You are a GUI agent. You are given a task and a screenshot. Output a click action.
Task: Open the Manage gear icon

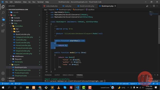(3, 79)
